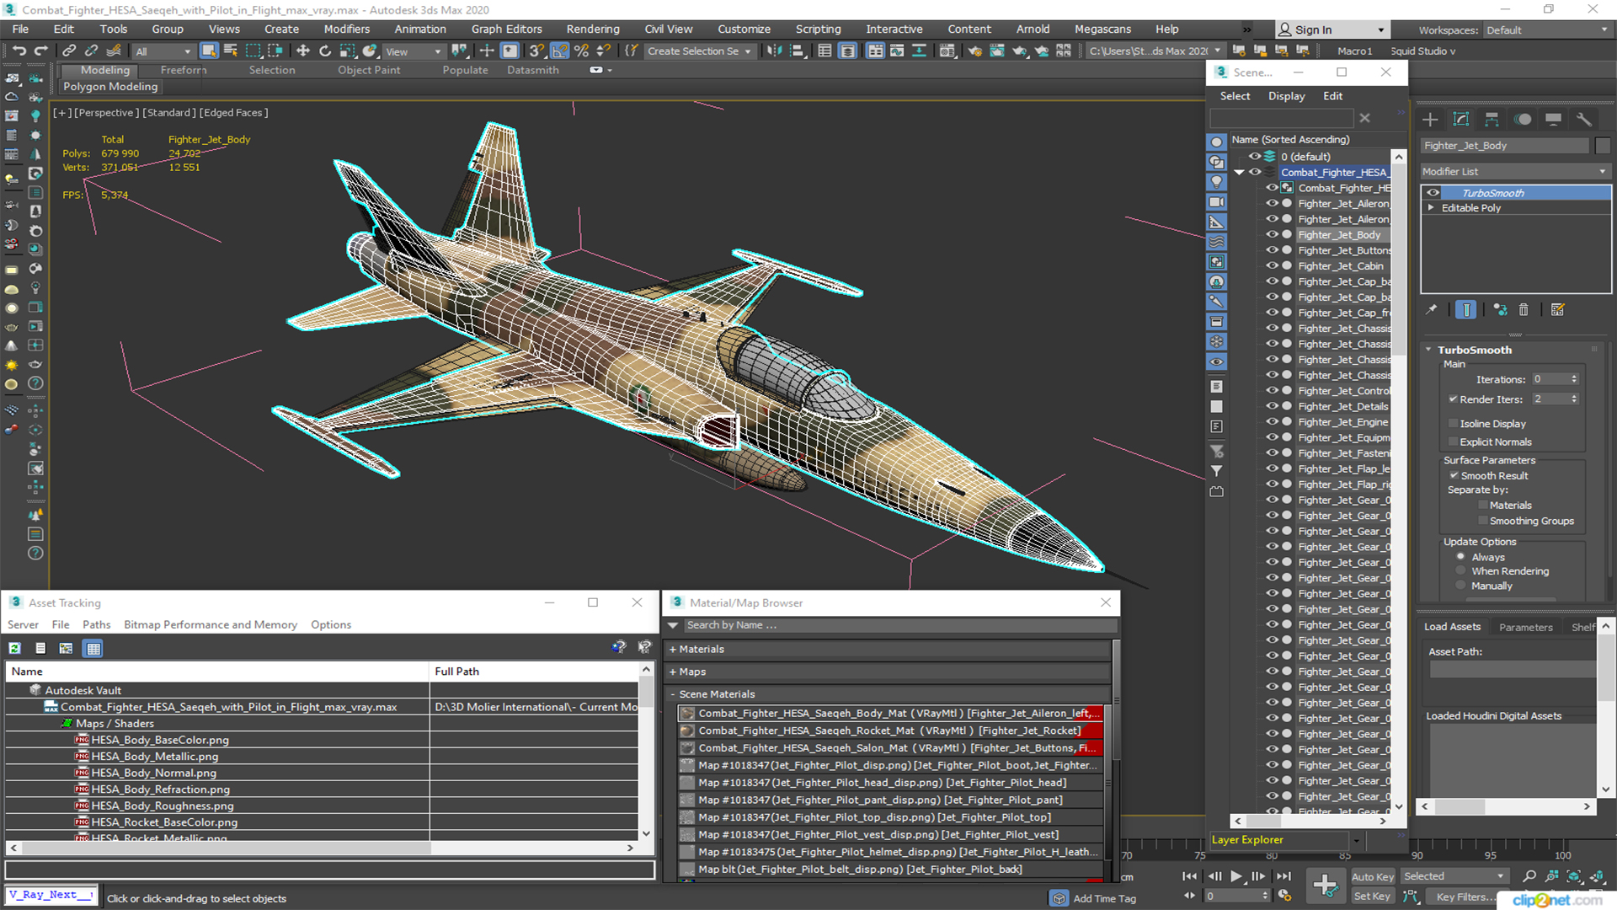Select When Rendering update option
This screenshot has width=1617, height=910.
tap(1460, 571)
